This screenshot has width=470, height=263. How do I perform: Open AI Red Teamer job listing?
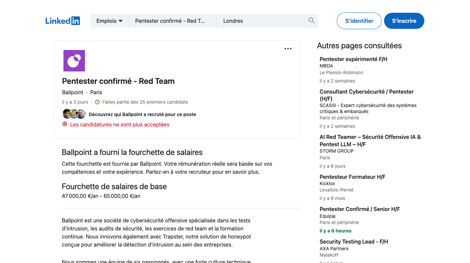[x=370, y=141]
